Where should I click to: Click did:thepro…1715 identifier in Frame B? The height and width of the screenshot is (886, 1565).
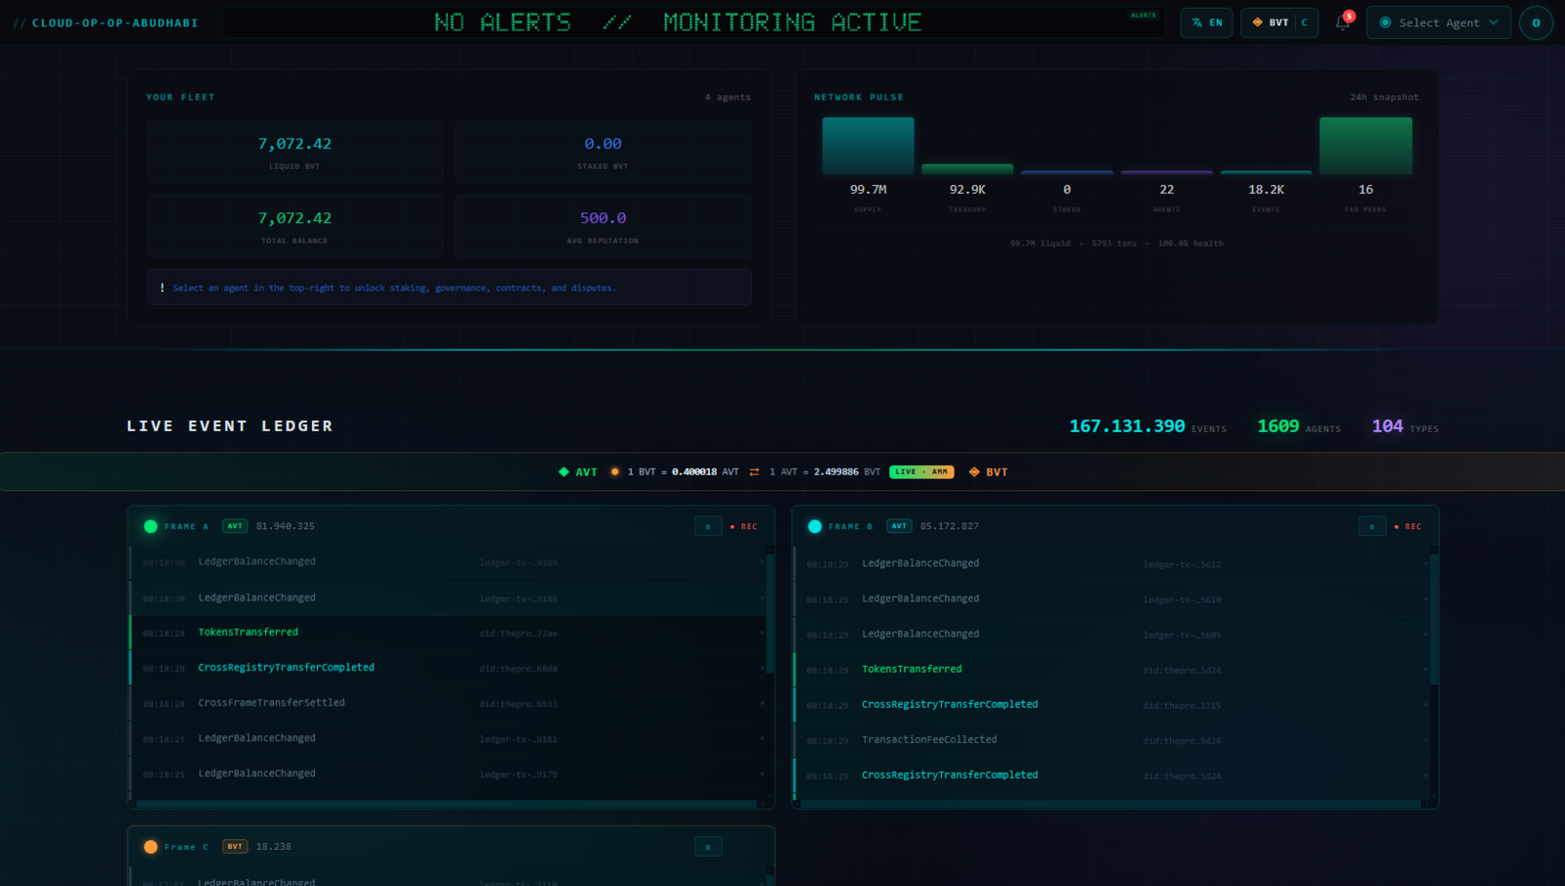click(1182, 705)
